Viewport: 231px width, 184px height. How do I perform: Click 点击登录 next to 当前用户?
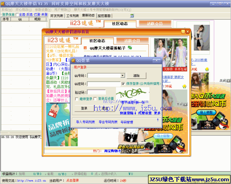point(72,180)
